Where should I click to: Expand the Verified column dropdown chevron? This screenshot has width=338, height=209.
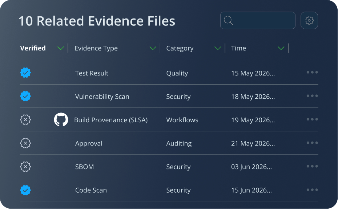click(x=61, y=48)
